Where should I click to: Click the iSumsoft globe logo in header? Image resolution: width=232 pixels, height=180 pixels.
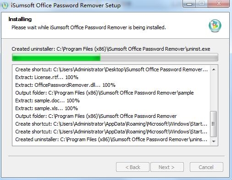tap(215, 26)
